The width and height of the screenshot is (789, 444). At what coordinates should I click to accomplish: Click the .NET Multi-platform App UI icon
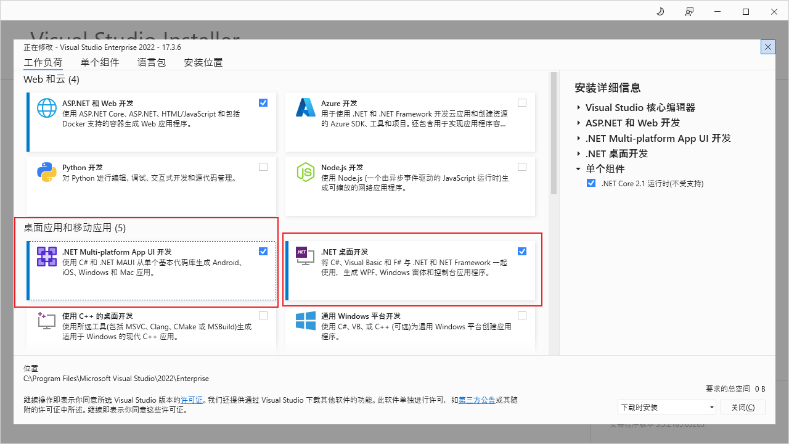[47, 257]
